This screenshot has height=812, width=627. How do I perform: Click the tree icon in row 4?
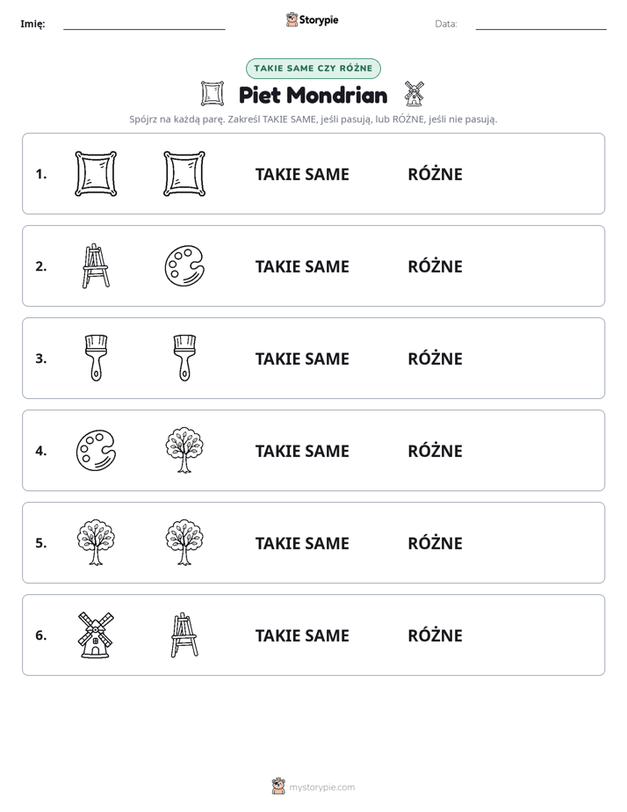pyautogui.click(x=184, y=450)
